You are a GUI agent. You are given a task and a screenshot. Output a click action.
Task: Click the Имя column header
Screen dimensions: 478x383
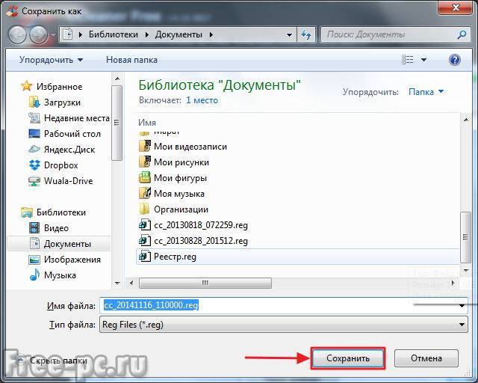pos(147,123)
